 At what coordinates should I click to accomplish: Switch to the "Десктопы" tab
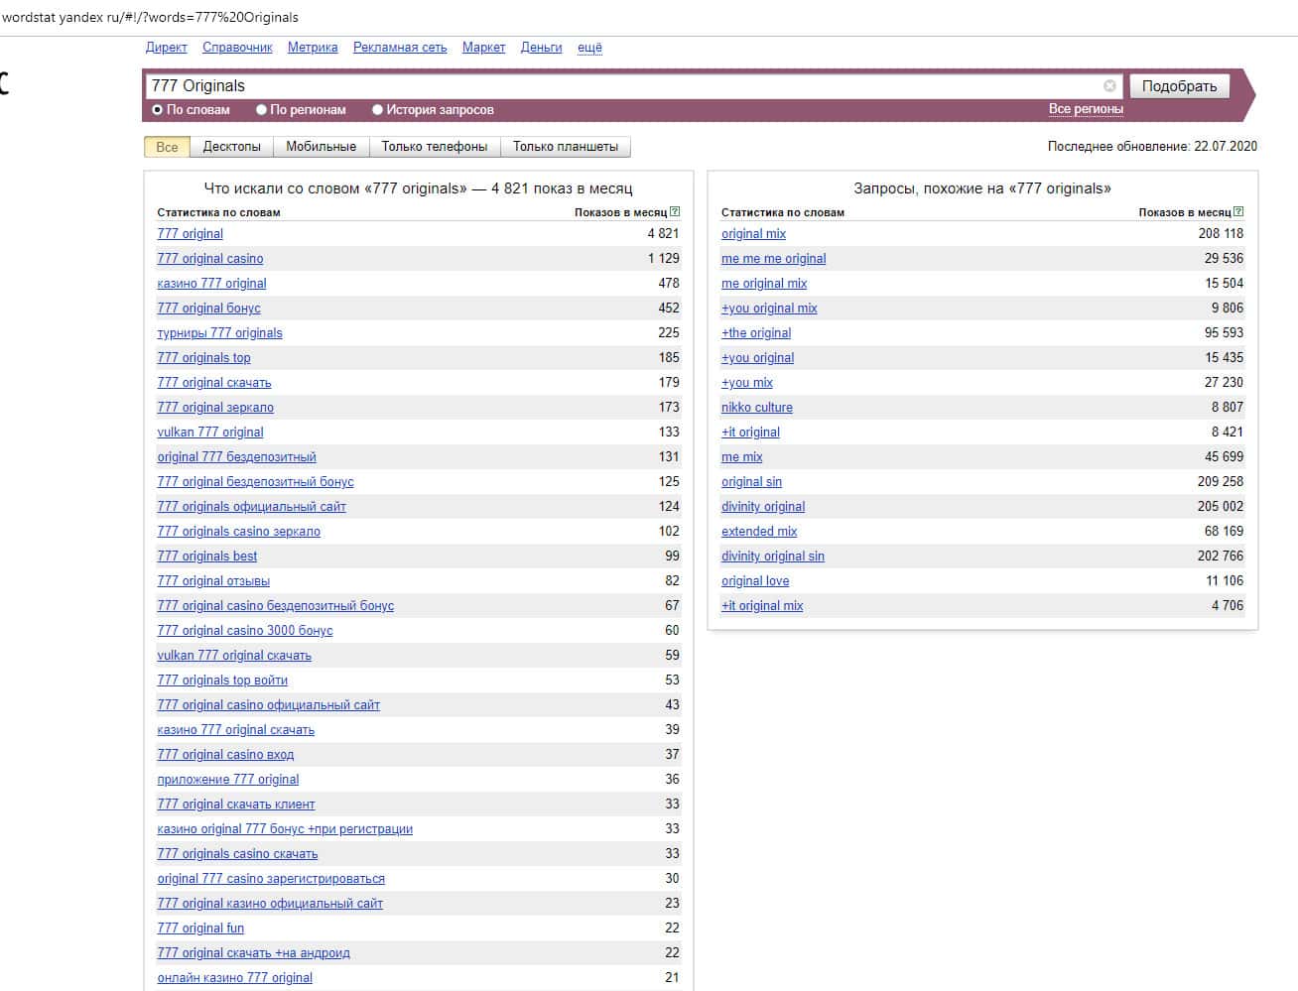(231, 147)
